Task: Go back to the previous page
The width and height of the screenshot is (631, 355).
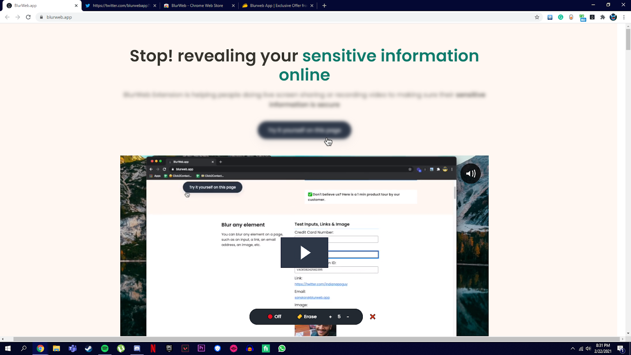Action: [x=7, y=17]
